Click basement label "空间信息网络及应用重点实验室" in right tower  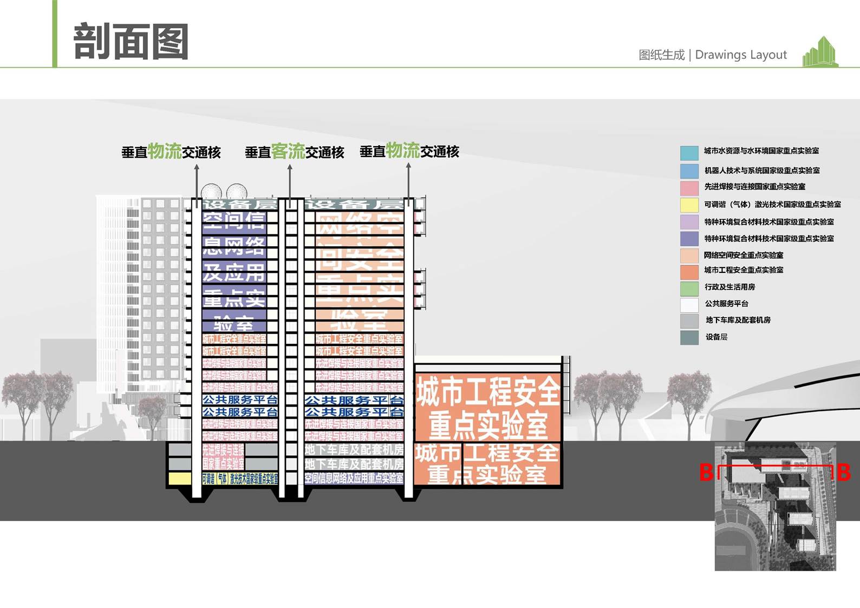(354, 478)
